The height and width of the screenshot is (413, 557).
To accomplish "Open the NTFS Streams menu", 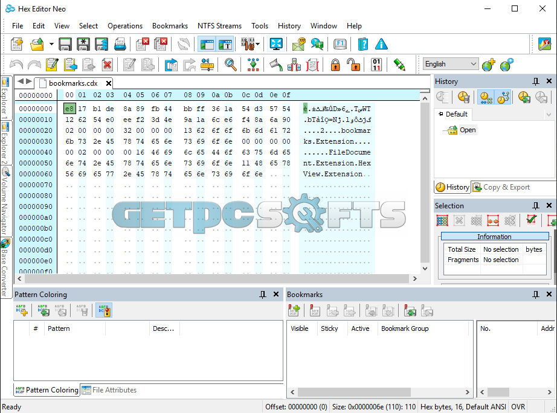I will 219,26.
